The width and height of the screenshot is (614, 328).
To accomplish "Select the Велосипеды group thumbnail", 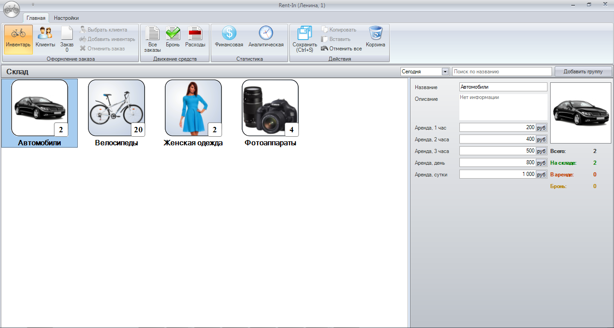I will [x=116, y=108].
